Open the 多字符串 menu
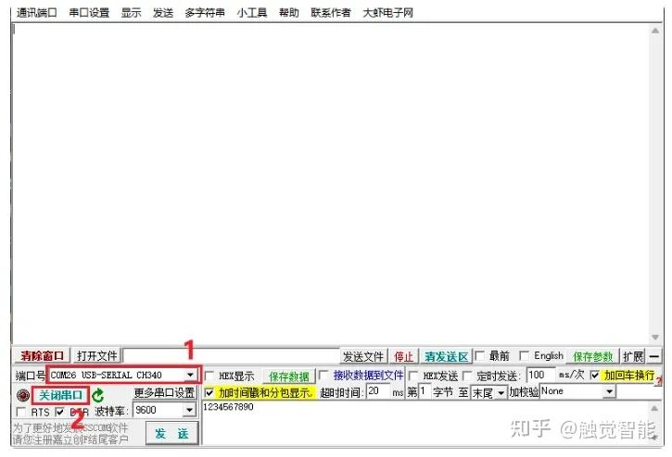This screenshot has width=672, height=457. 205,13
